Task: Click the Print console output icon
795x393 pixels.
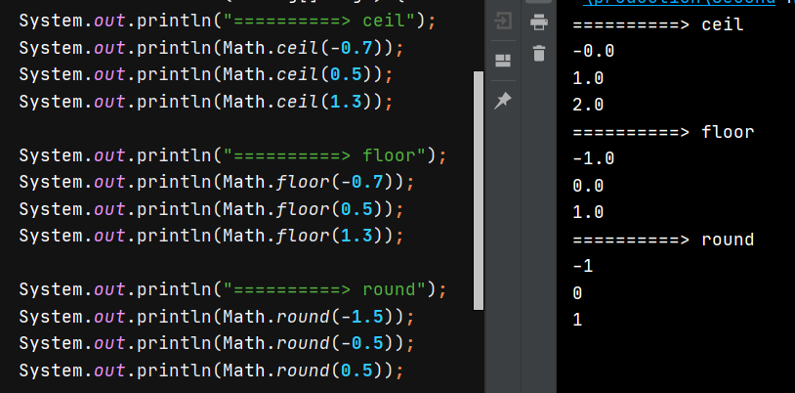Action: pos(538,22)
